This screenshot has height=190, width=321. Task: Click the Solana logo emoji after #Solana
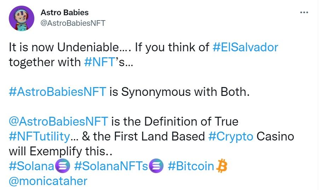pos(64,166)
